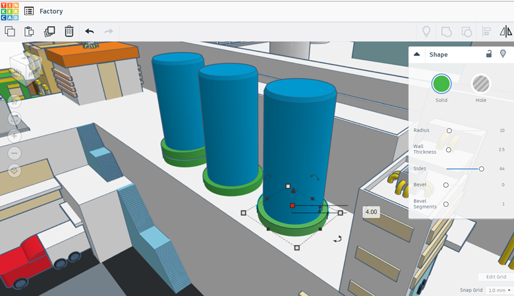Click the bottom corner white resize handle
Image resolution: width=514 pixels, height=296 pixels.
[x=297, y=248]
